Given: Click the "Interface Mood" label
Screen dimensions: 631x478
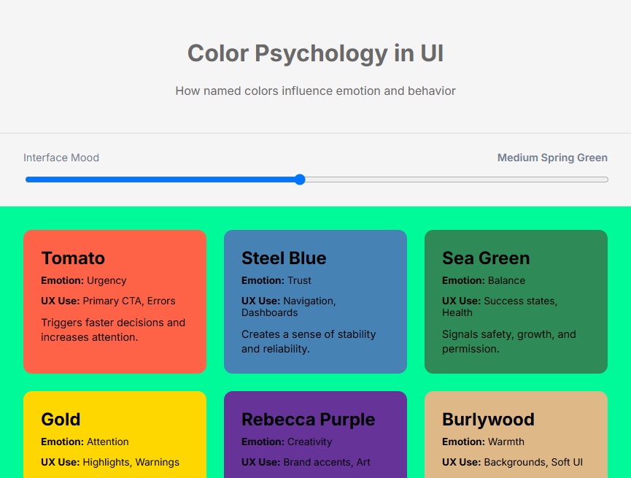Looking at the screenshot, I should (x=61, y=158).
